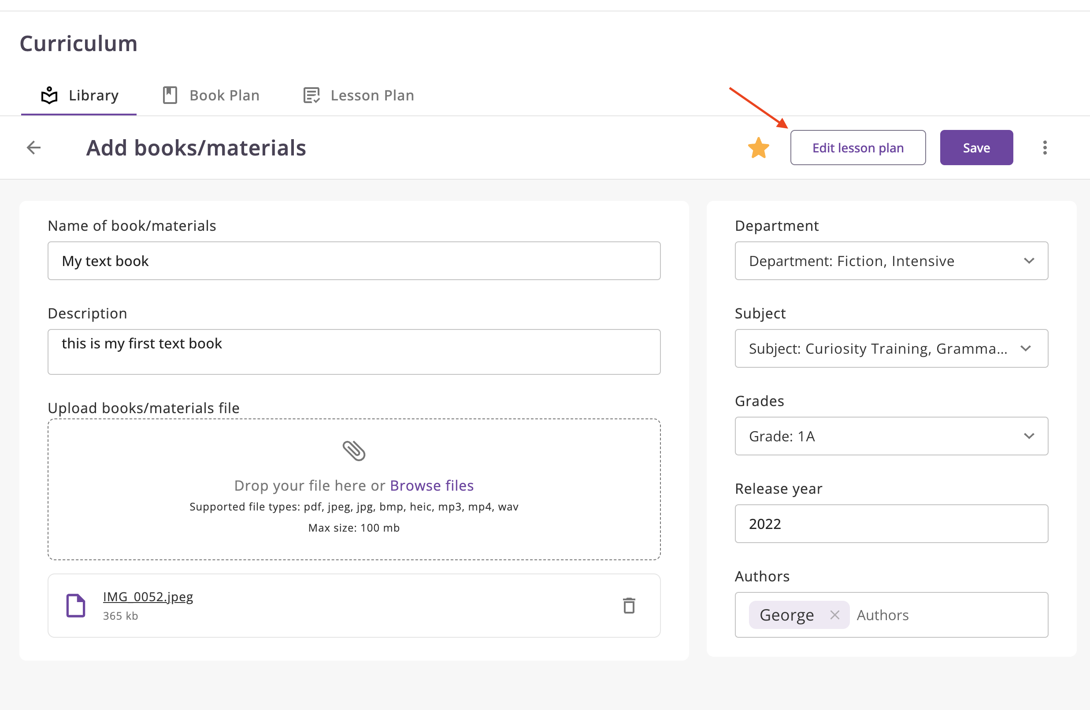
Task: Click the Library tab icon
Action: (x=49, y=95)
